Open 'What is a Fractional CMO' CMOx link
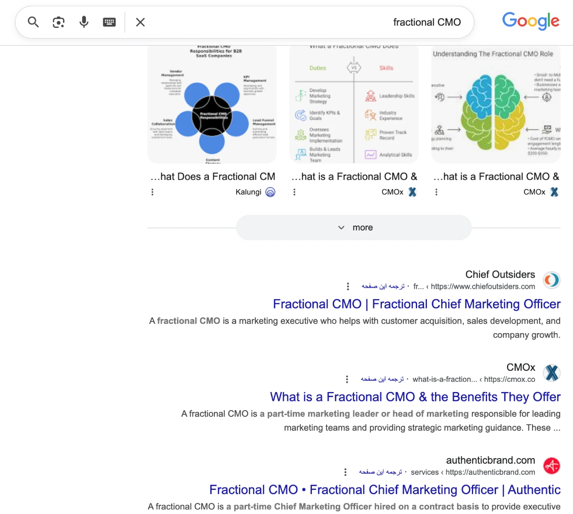Viewport: 573px width, 514px height. click(415, 397)
